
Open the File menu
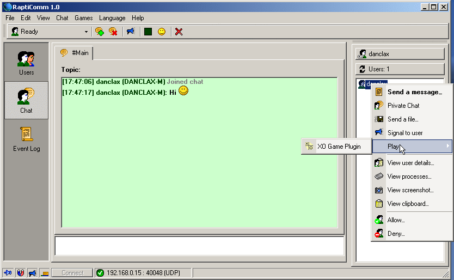(10, 18)
